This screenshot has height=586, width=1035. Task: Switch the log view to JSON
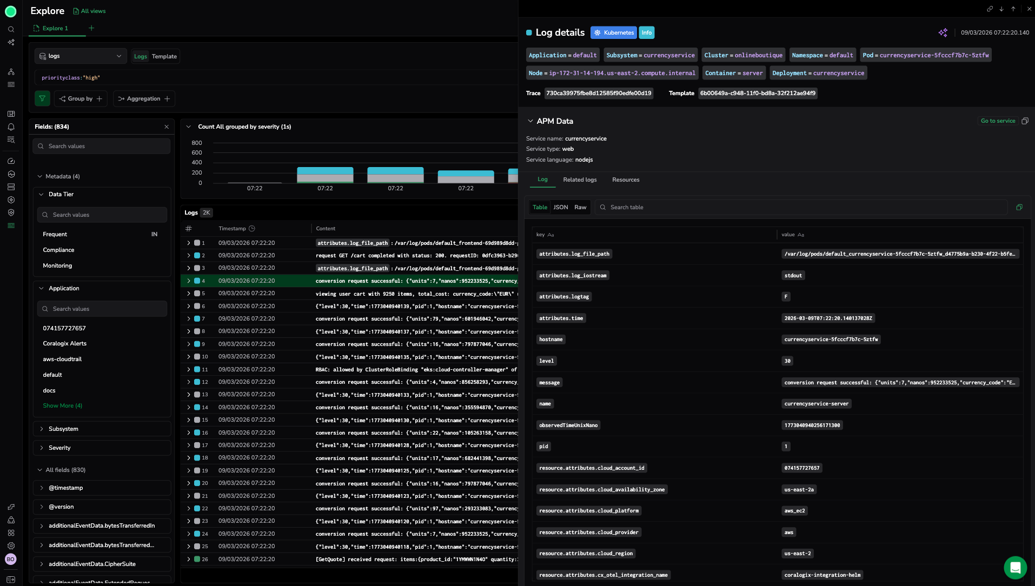560,208
